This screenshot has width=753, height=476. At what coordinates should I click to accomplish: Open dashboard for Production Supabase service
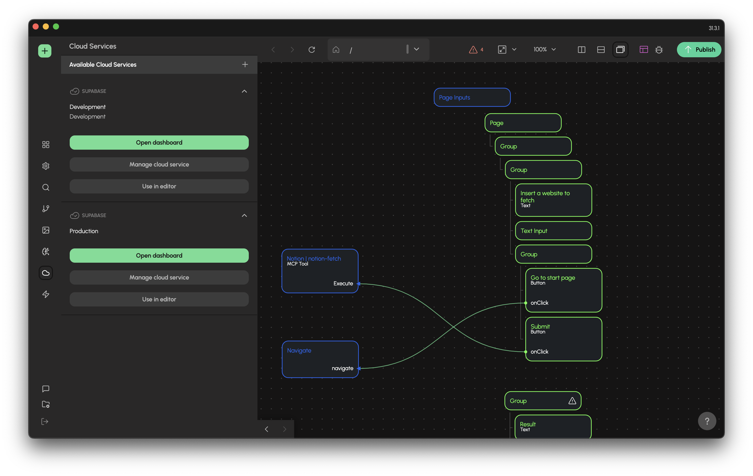click(159, 255)
